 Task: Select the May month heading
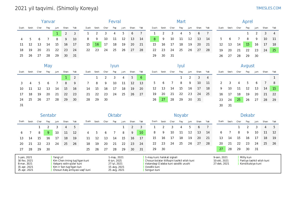[x=48, y=66]
